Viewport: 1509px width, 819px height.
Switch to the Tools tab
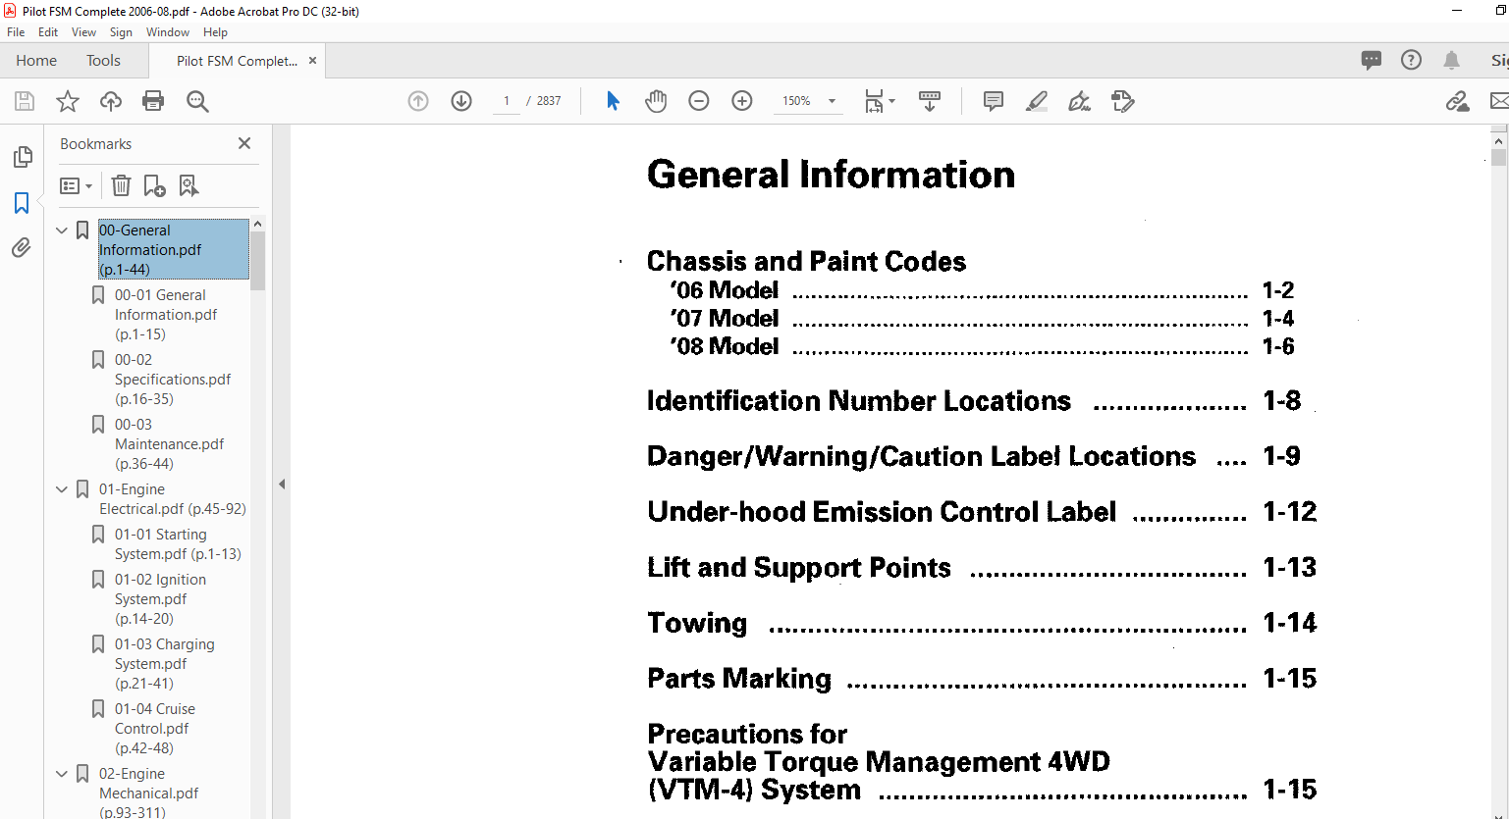coord(103,60)
